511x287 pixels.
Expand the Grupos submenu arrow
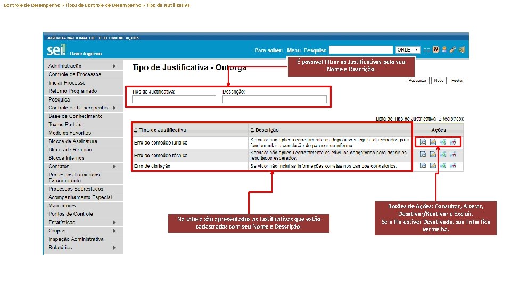click(114, 231)
